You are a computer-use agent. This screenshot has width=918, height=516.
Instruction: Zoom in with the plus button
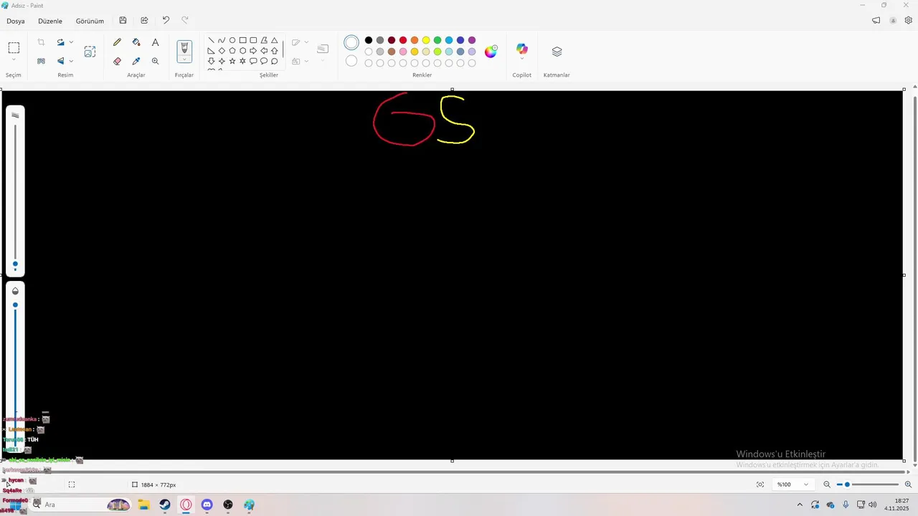tap(908, 484)
